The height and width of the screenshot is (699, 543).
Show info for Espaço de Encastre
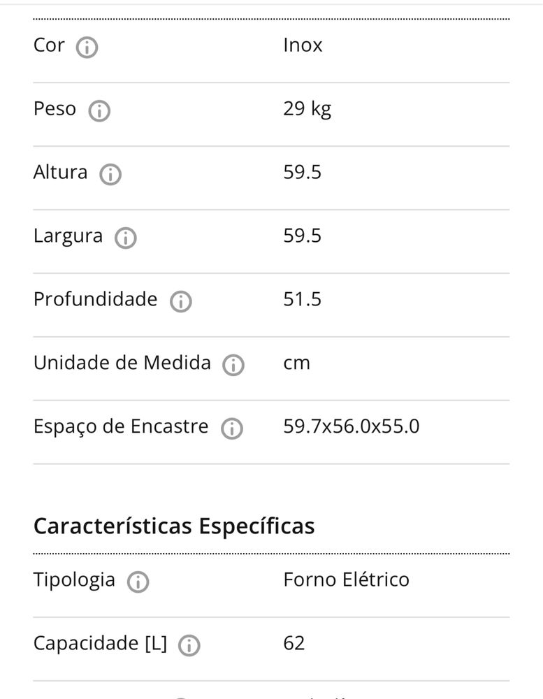[x=232, y=429]
